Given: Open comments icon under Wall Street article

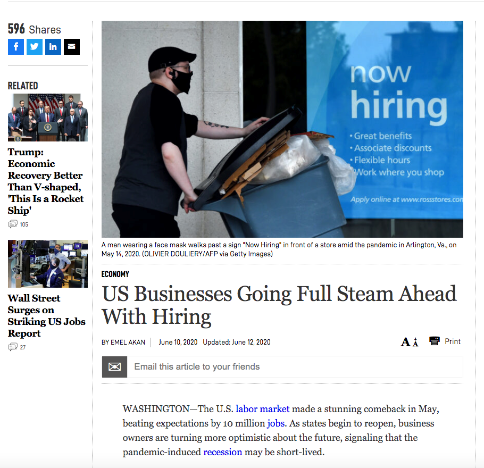Looking at the screenshot, I should [13, 347].
